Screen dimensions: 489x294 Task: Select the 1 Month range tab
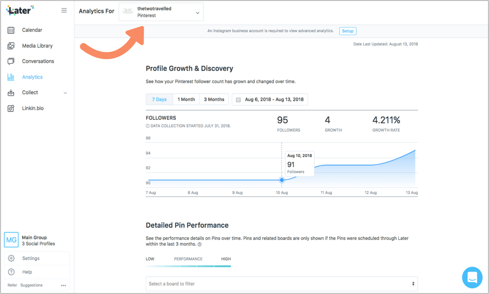pyautogui.click(x=186, y=99)
